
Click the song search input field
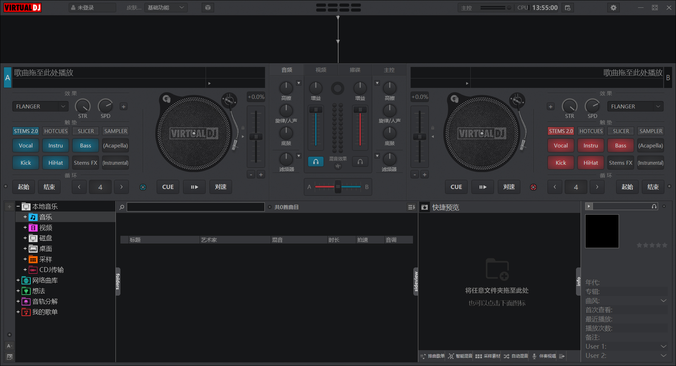click(x=195, y=207)
